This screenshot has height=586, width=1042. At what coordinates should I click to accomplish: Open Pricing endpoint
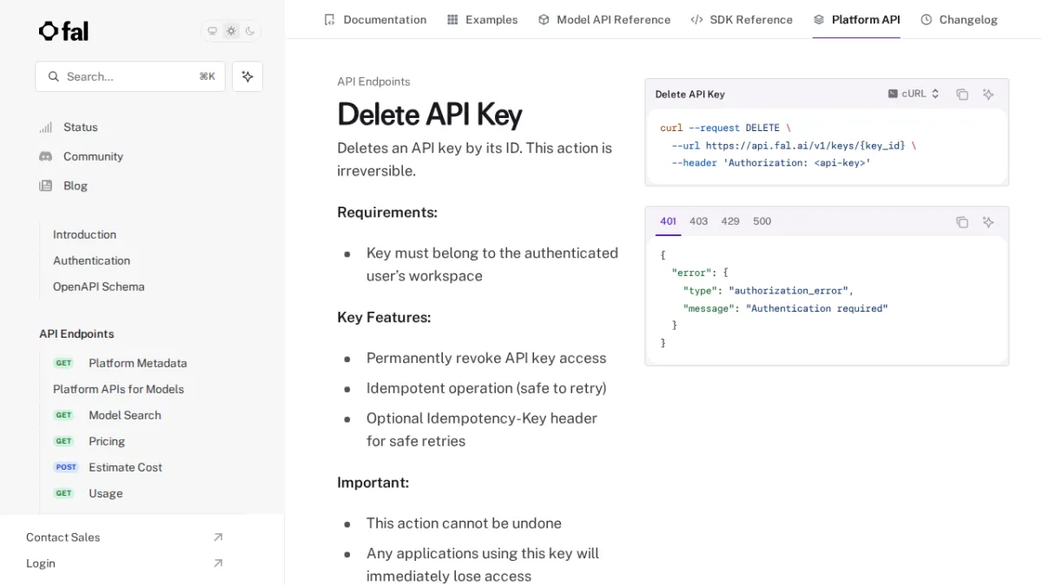[x=107, y=441]
